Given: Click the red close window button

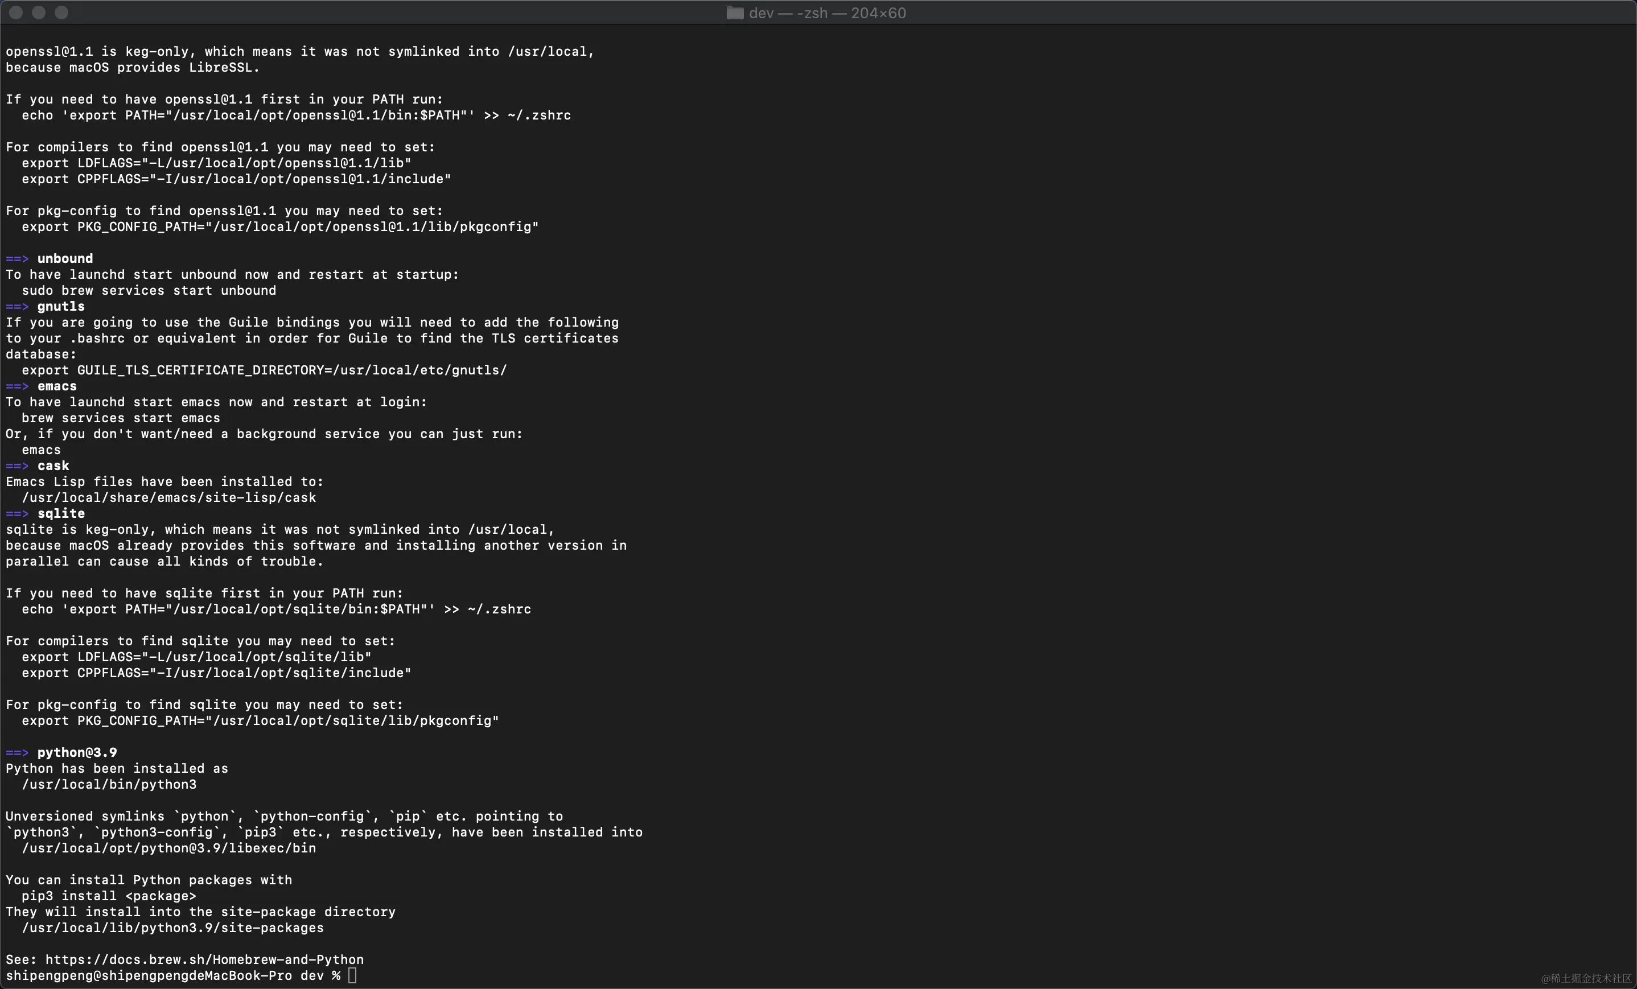Looking at the screenshot, I should pos(16,12).
